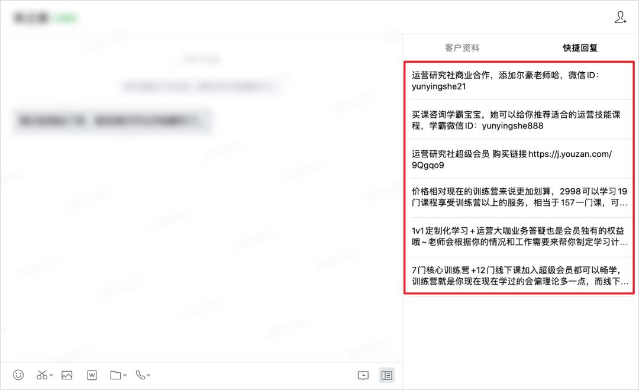Click the document W icon
This screenshot has width=639, height=390.
click(x=92, y=375)
